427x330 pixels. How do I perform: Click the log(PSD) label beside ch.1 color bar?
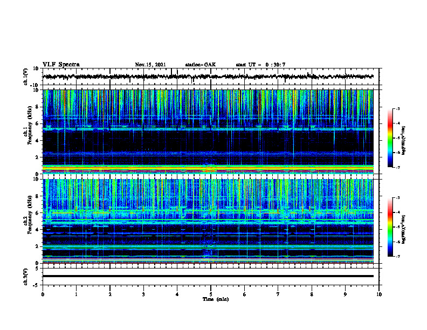point(404,140)
